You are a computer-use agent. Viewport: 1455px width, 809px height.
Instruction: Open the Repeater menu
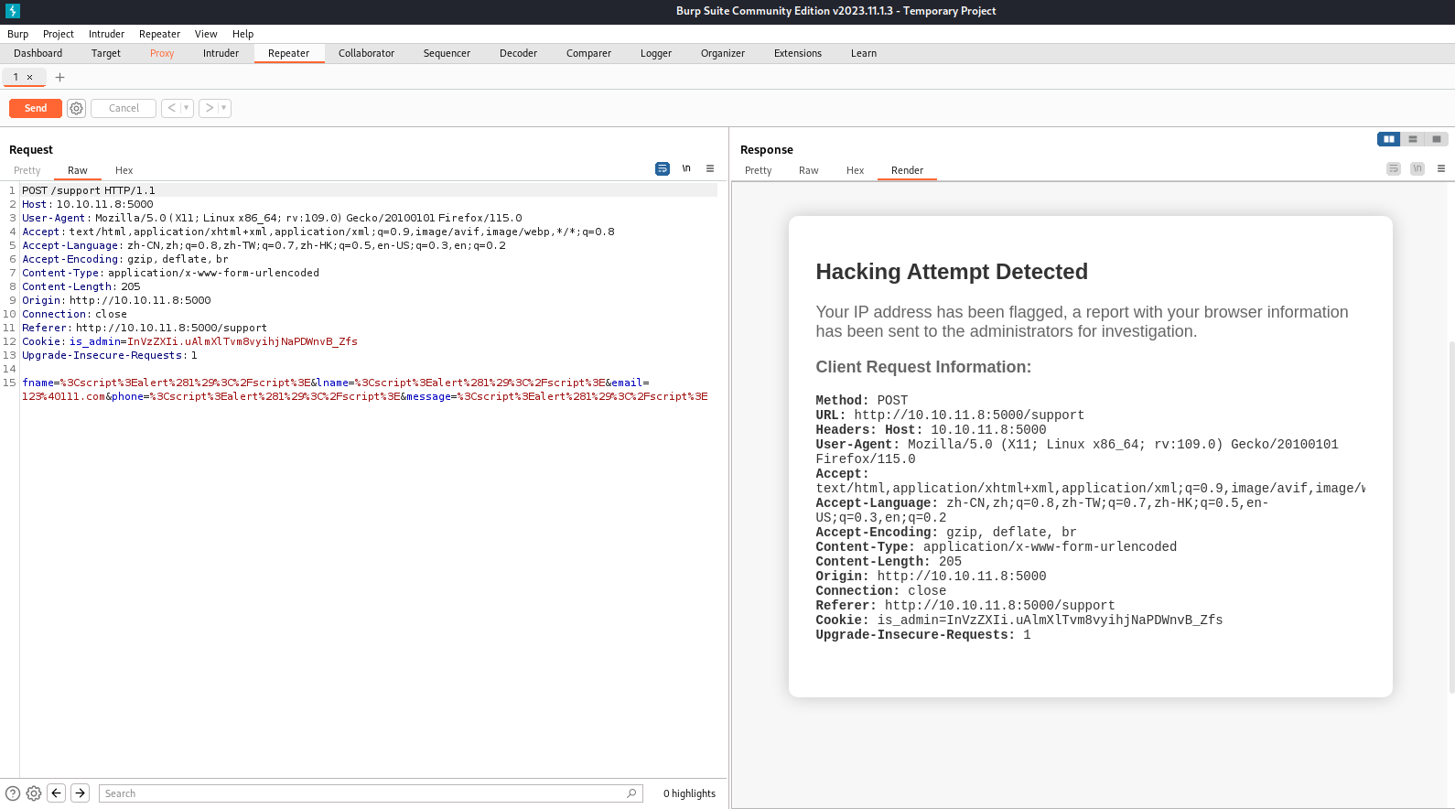159,34
